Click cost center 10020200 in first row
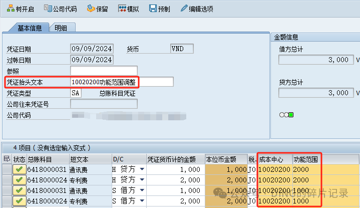Image resolution: width=360 pixels, height=208 pixels. [x=274, y=169]
